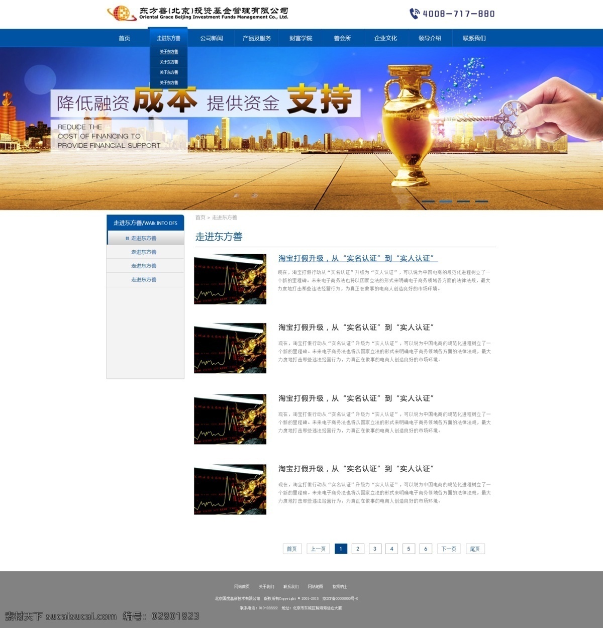Go to 联系我们 in the top navigation bar
Viewport: 603px width, 628px height.
474,38
